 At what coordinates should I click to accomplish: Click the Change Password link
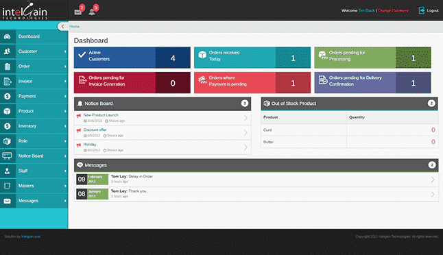point(393,10)
